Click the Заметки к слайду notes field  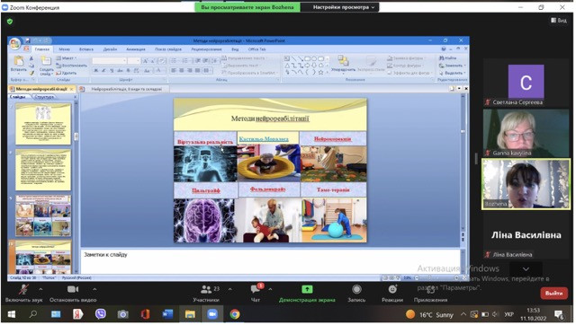(270, 261)
